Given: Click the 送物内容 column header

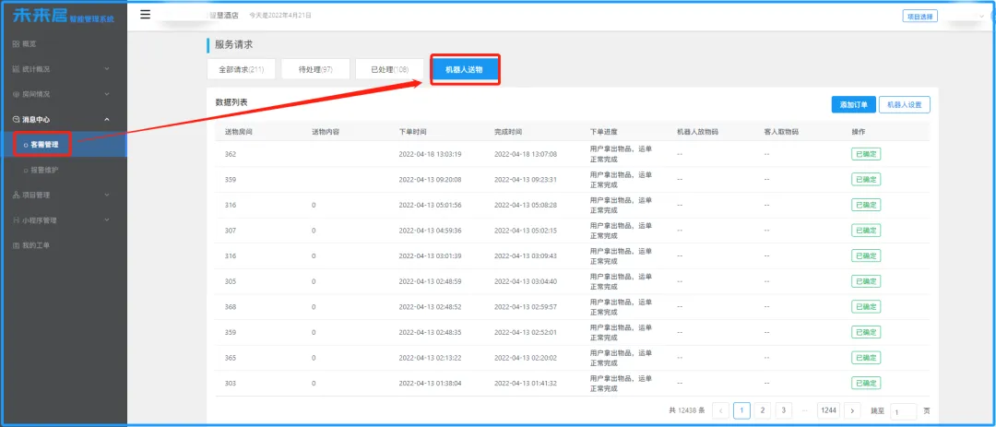Looking at the screenshot, I should point(326,132).
